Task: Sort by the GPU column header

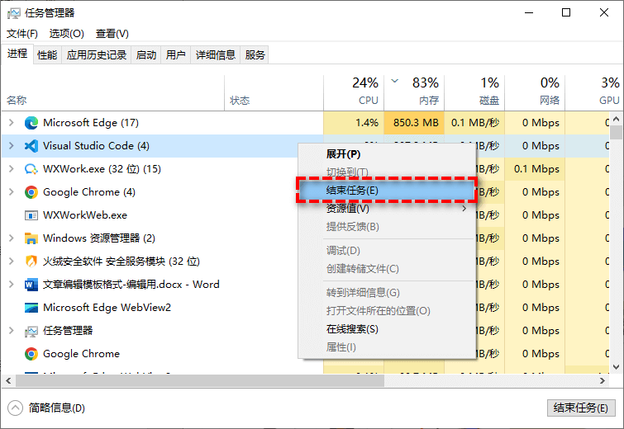Action: tap(594, 92)
